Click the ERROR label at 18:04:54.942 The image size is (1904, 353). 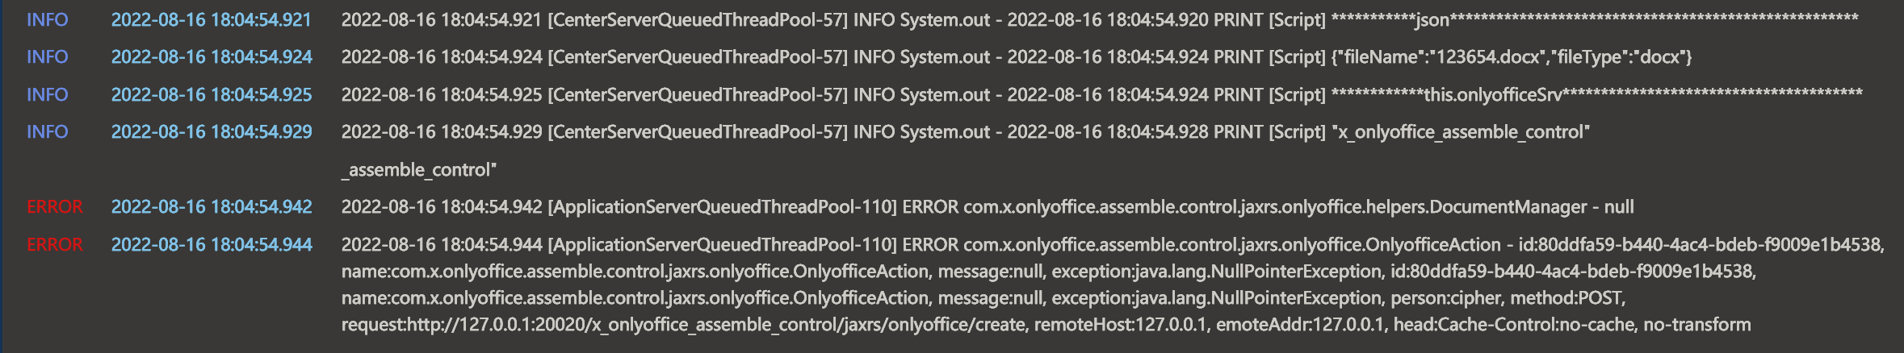pyautogui.click(x=54, y=207)
